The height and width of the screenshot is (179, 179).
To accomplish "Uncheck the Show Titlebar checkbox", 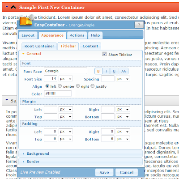I will click(x=104, y=54).
